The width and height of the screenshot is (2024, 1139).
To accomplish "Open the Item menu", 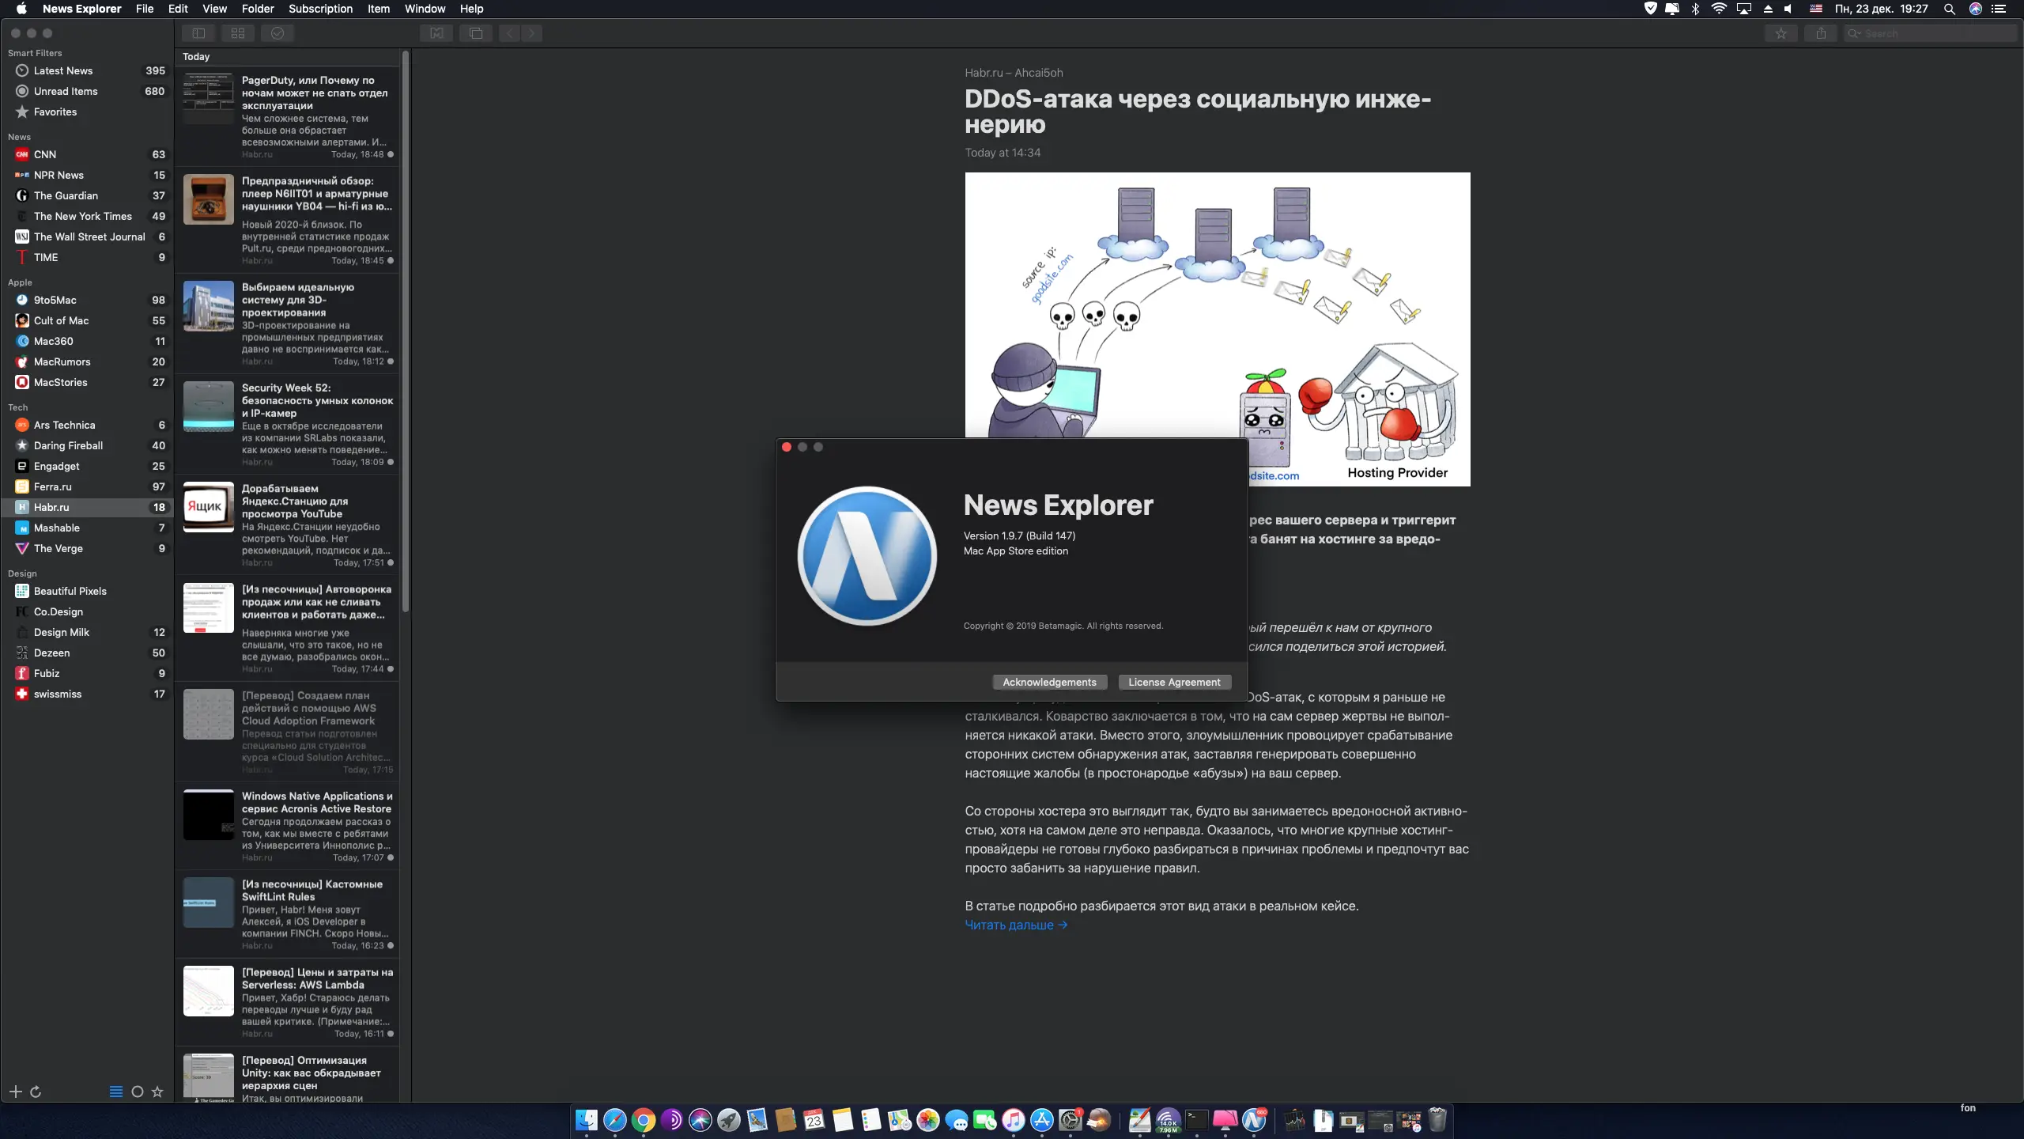I will [379, 9].
